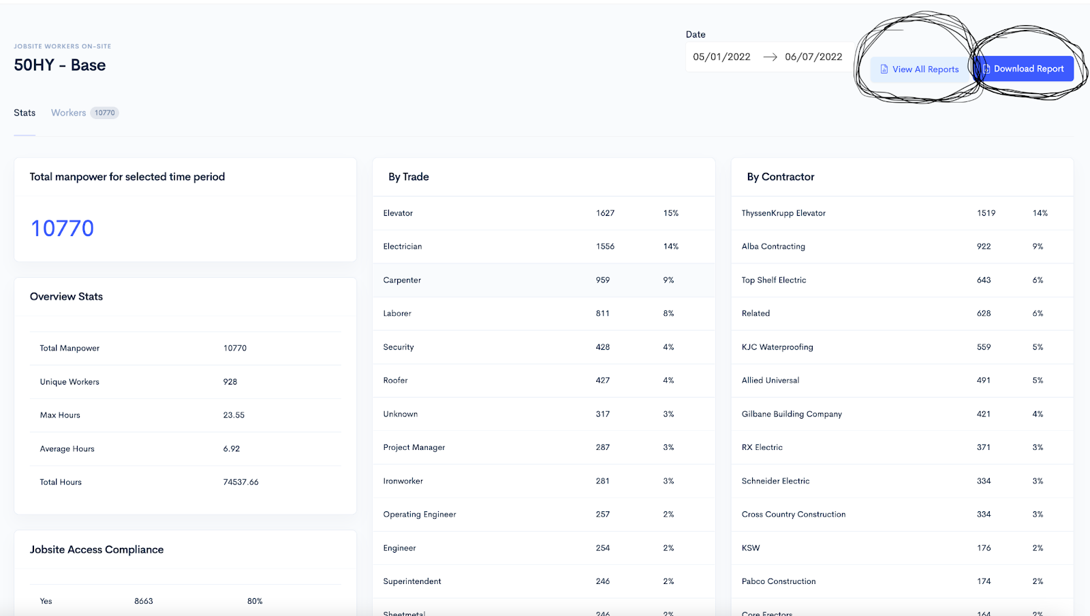1090x616 pixels.
Task: Click the start date field showing 05/01/2022
Action: point(721,57)
